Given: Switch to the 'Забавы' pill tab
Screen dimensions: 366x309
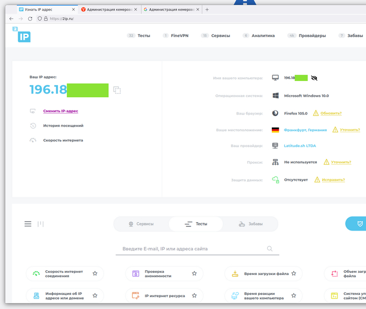Looking at the screenshot, I should coord(250,224).
